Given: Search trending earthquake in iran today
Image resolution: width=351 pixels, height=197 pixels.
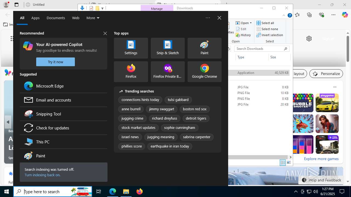Looking at the screenshot, I should tap(170, 146).
